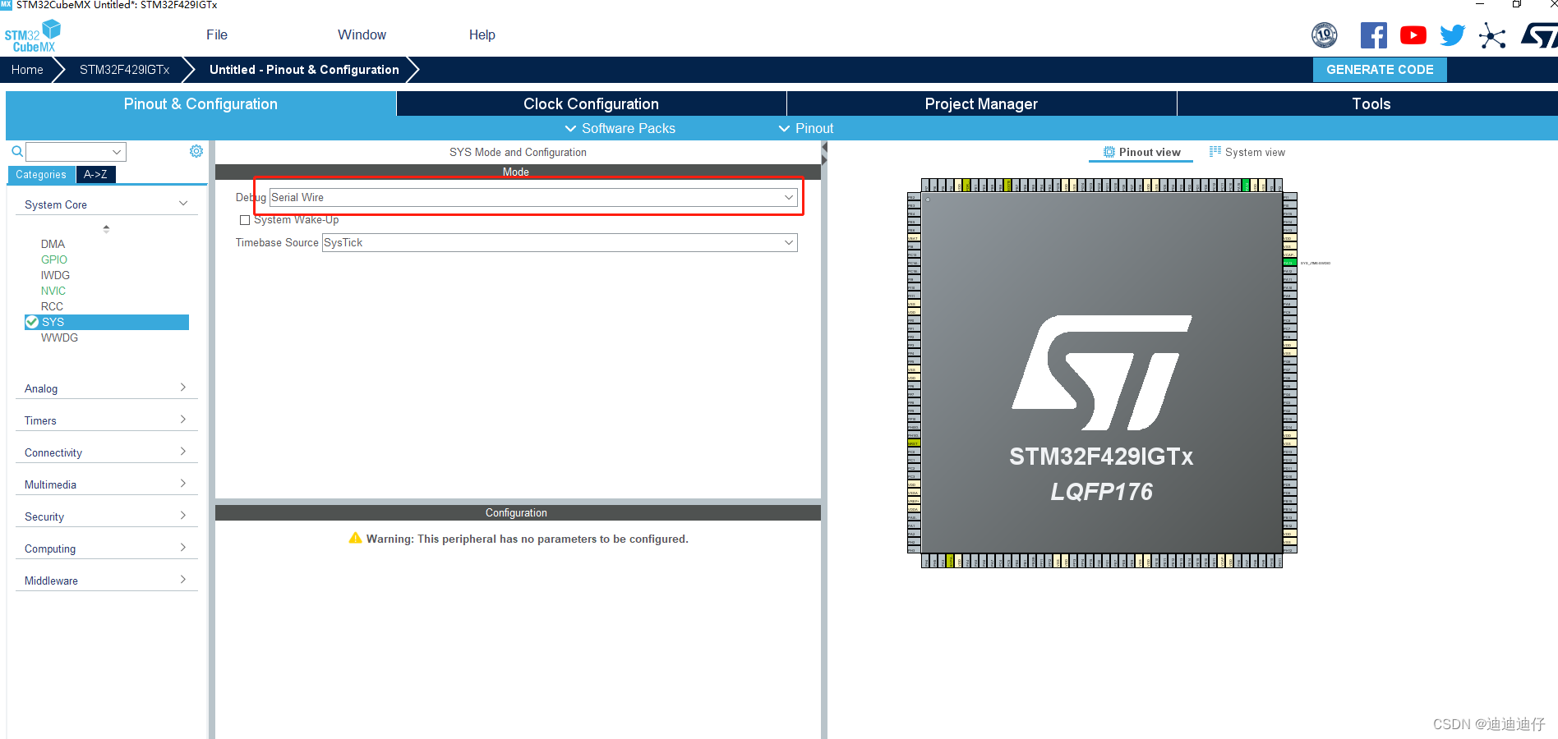The image size is (1558, 739).
Task: Open the Software Packs dropdown menu
Action: pyautogui.click(x=620, y=128)
